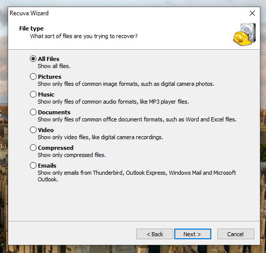
Task: Select the Emails radio button
Action: [x=33, y=166]
